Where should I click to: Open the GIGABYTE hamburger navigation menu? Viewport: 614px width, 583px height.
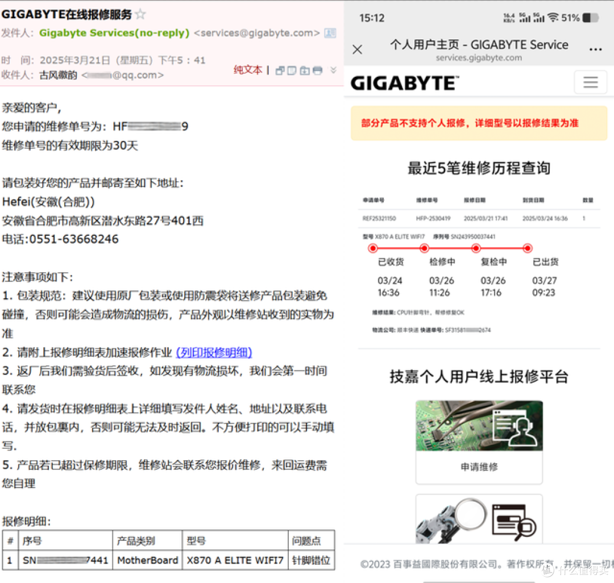click(x=590, y=82)
